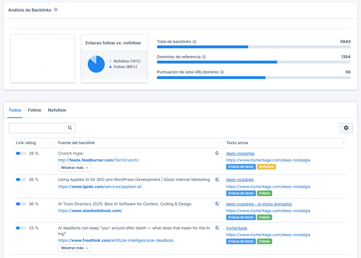
Task: Click the 33 % link rating bar
Action: (x=21, y=228)
